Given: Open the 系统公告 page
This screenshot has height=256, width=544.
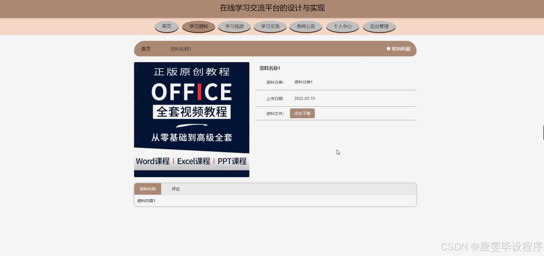Looking at the screenshot, I should [x=306, y=26].
